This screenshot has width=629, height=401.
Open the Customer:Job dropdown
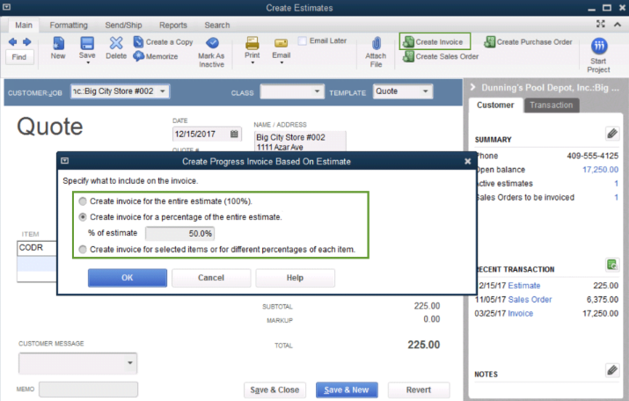point(163,91)
